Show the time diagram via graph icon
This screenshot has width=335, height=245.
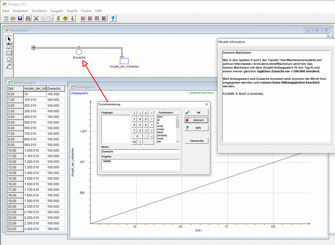coord(83,18)
